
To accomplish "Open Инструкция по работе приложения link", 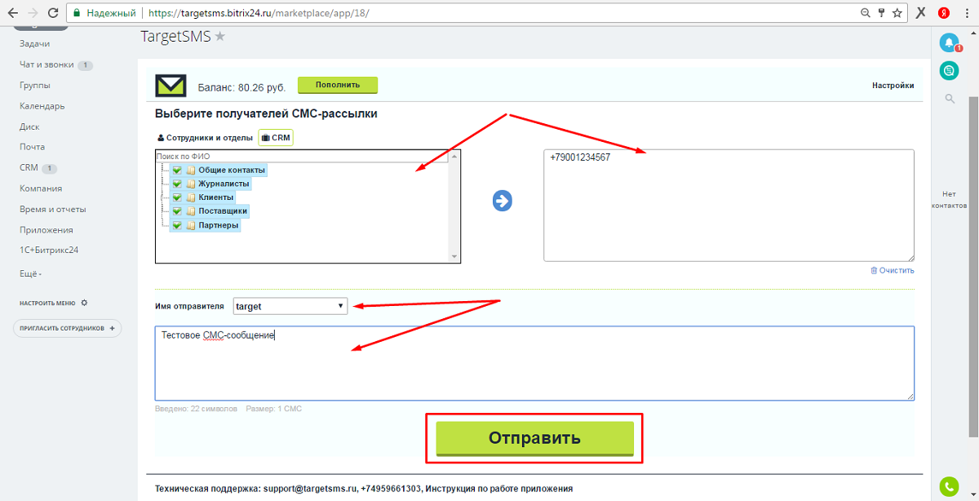I will [x=499, y=488].
